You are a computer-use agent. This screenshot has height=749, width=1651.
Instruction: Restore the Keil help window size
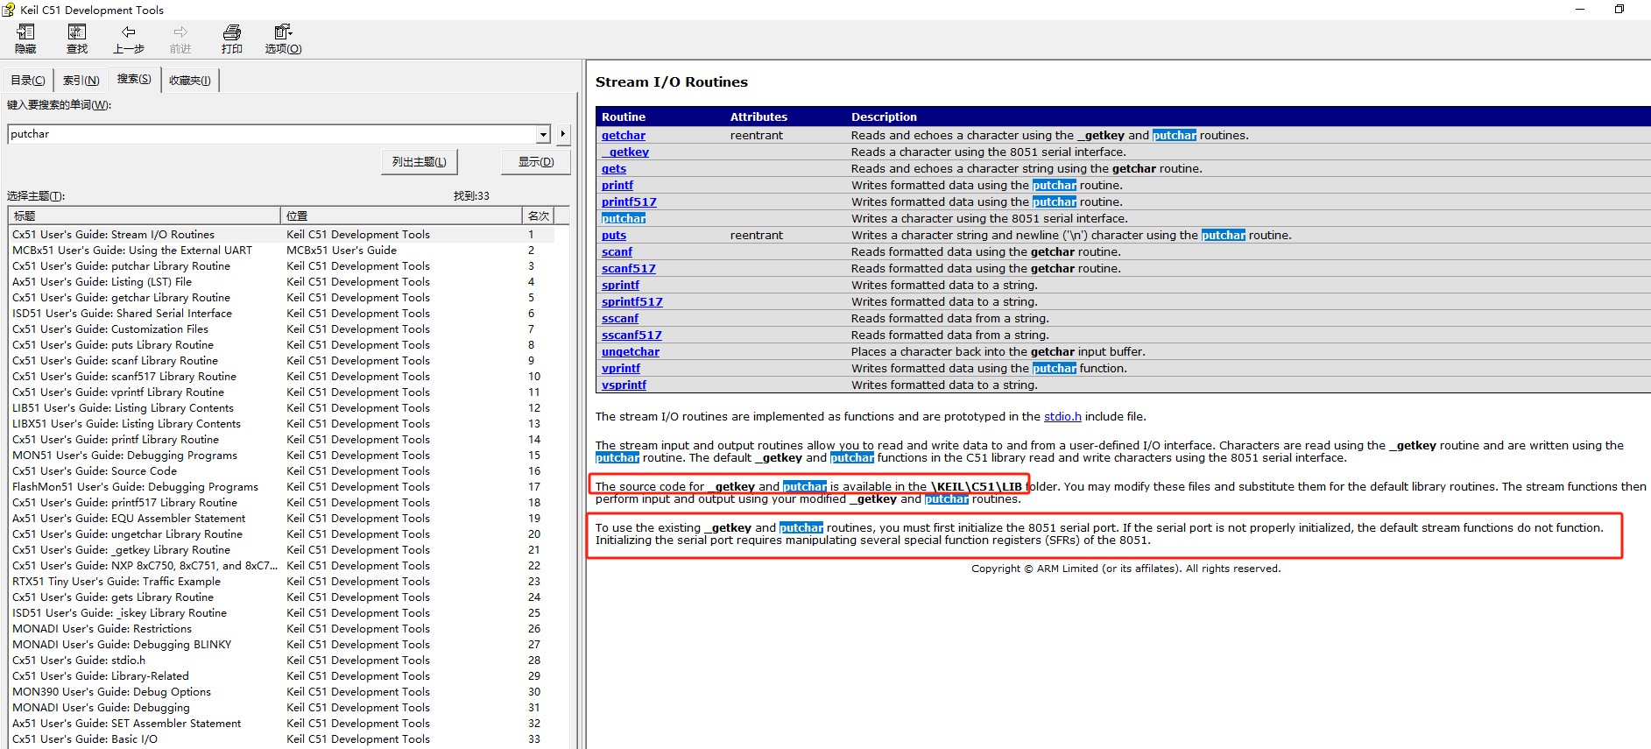point(1619,10)
